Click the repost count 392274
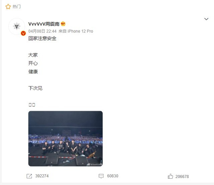This screenshot has width=214, height=185. pos(42,176)
